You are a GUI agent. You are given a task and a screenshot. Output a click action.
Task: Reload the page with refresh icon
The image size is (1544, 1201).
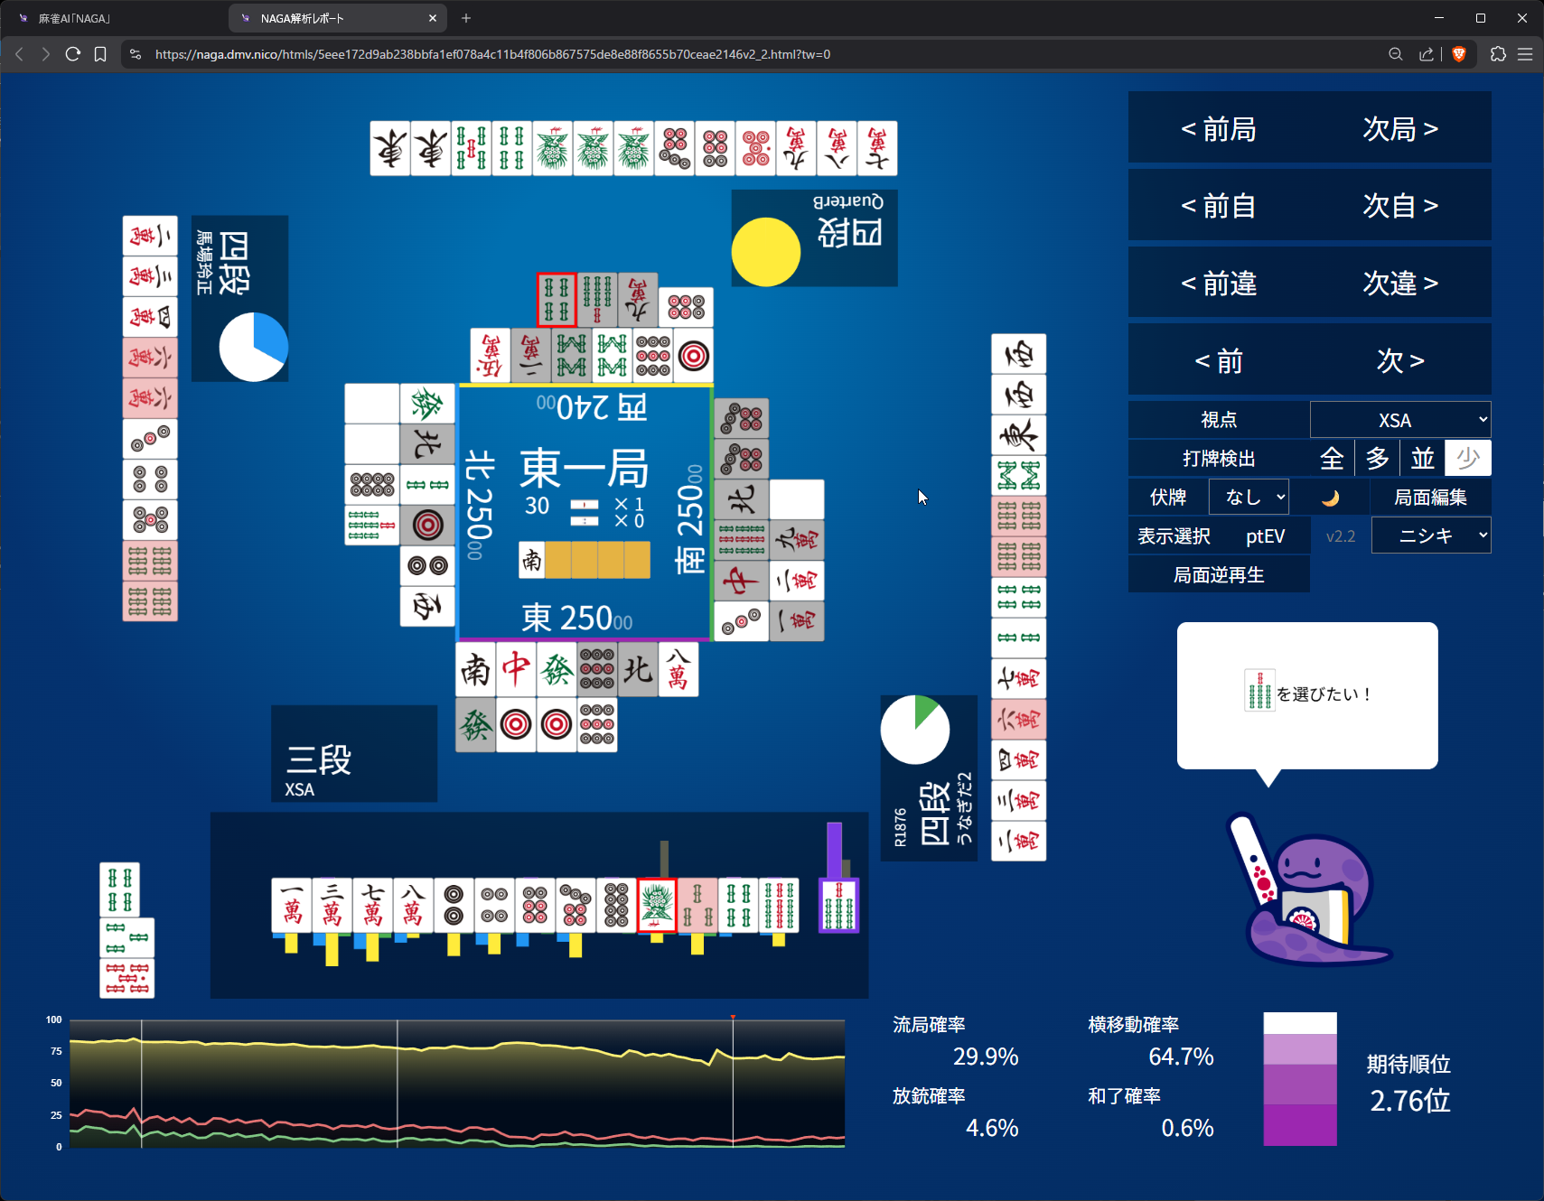(73, 54)
